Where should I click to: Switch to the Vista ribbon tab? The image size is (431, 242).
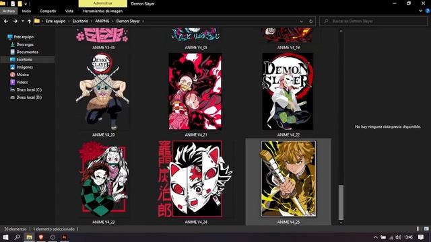pos(69,11)
